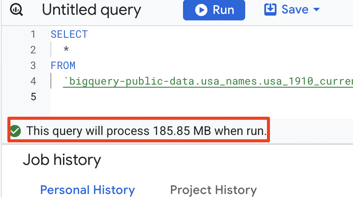Viewport: 353px width, 197px height.
Task: Run the query with the Run button
Action: [x=214, y=10]
